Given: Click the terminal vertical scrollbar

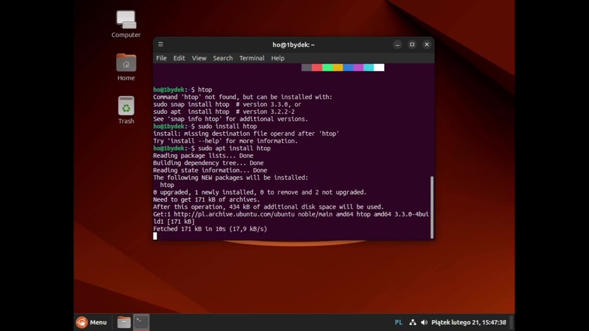Looking at the screenshot, I should 432,207.
